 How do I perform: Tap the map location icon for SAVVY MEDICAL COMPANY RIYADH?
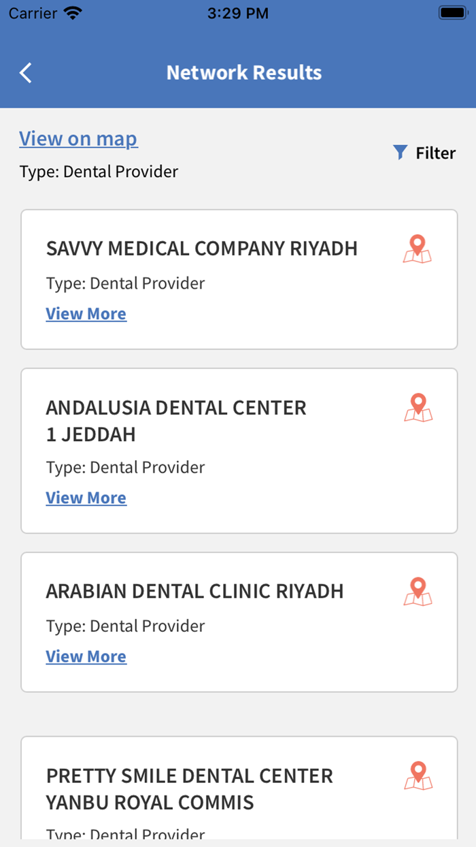click(x=417, y=249)
